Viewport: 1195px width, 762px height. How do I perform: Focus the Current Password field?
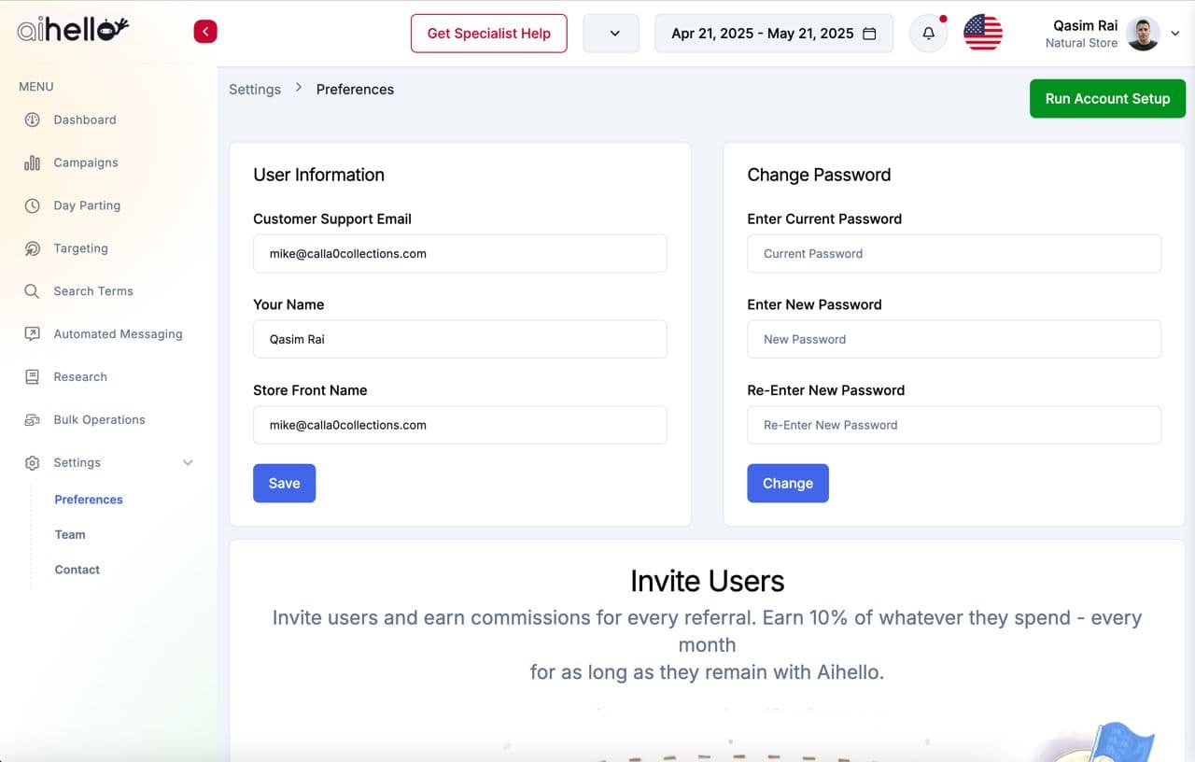click(x=953, y=254)
